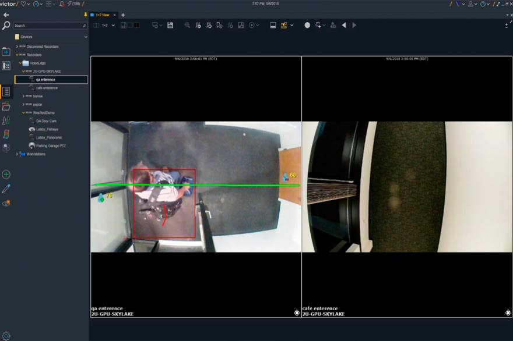Click the forward playback arrow button
Viewport: 513px width, 341px height.
pyautogui.click(x=354, y=26)
